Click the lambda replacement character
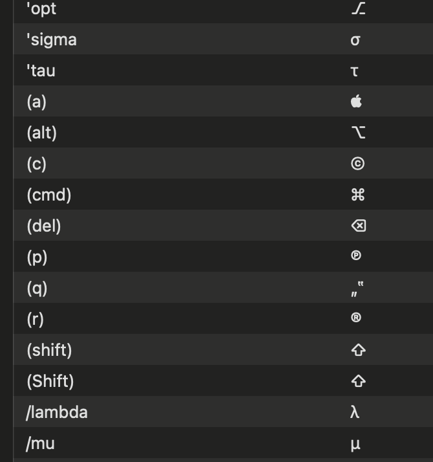This screenshot has height=462, width=433. [x=355, y=412]
